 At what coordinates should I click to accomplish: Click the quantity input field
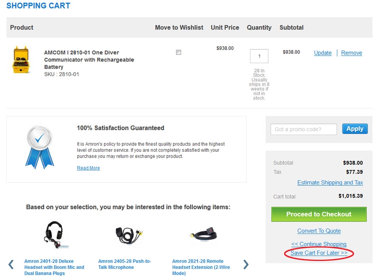[259, 56]
